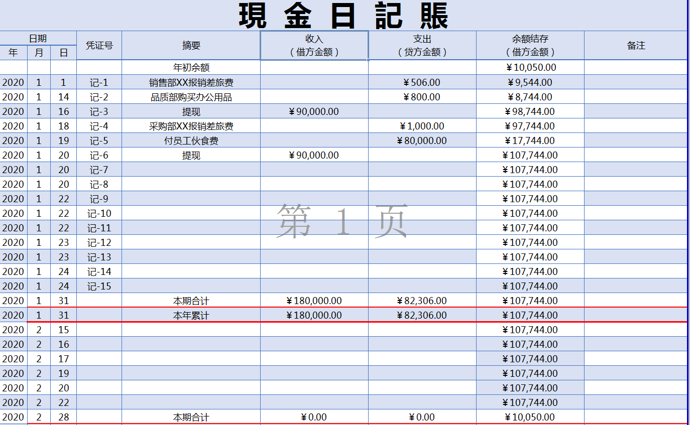
Task: Select the ¥98,744.00 balance cell
Action: pyautogui.click(x=530, y=111)
